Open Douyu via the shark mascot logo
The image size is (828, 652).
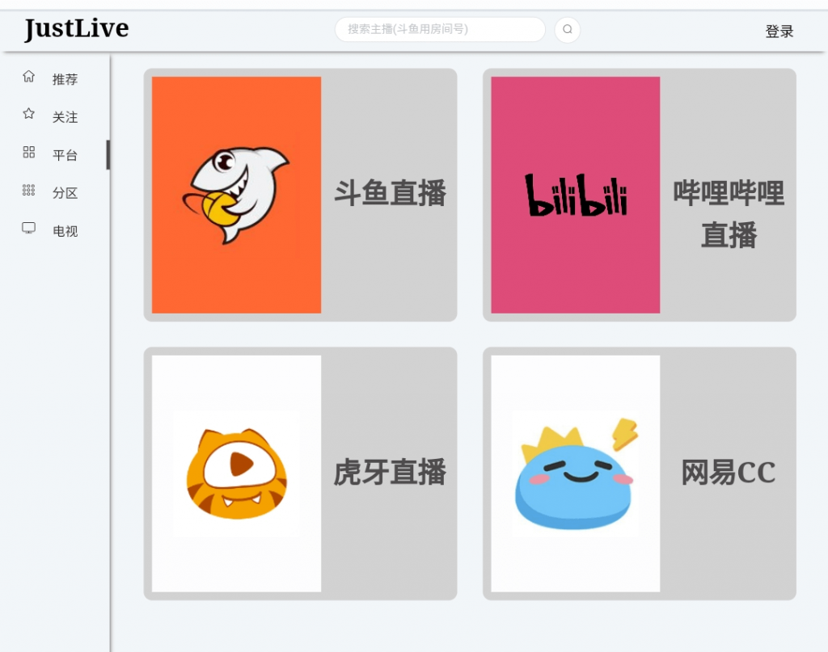click(234, 194)
